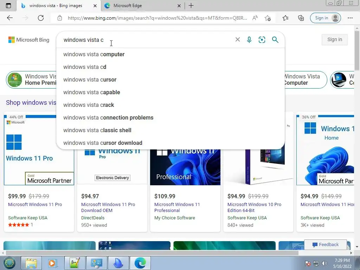Viewport: 360px width, 270px height.
Task: Open the blue fin taskbar app
Action: pyautogui.click(x=118, y=263)
